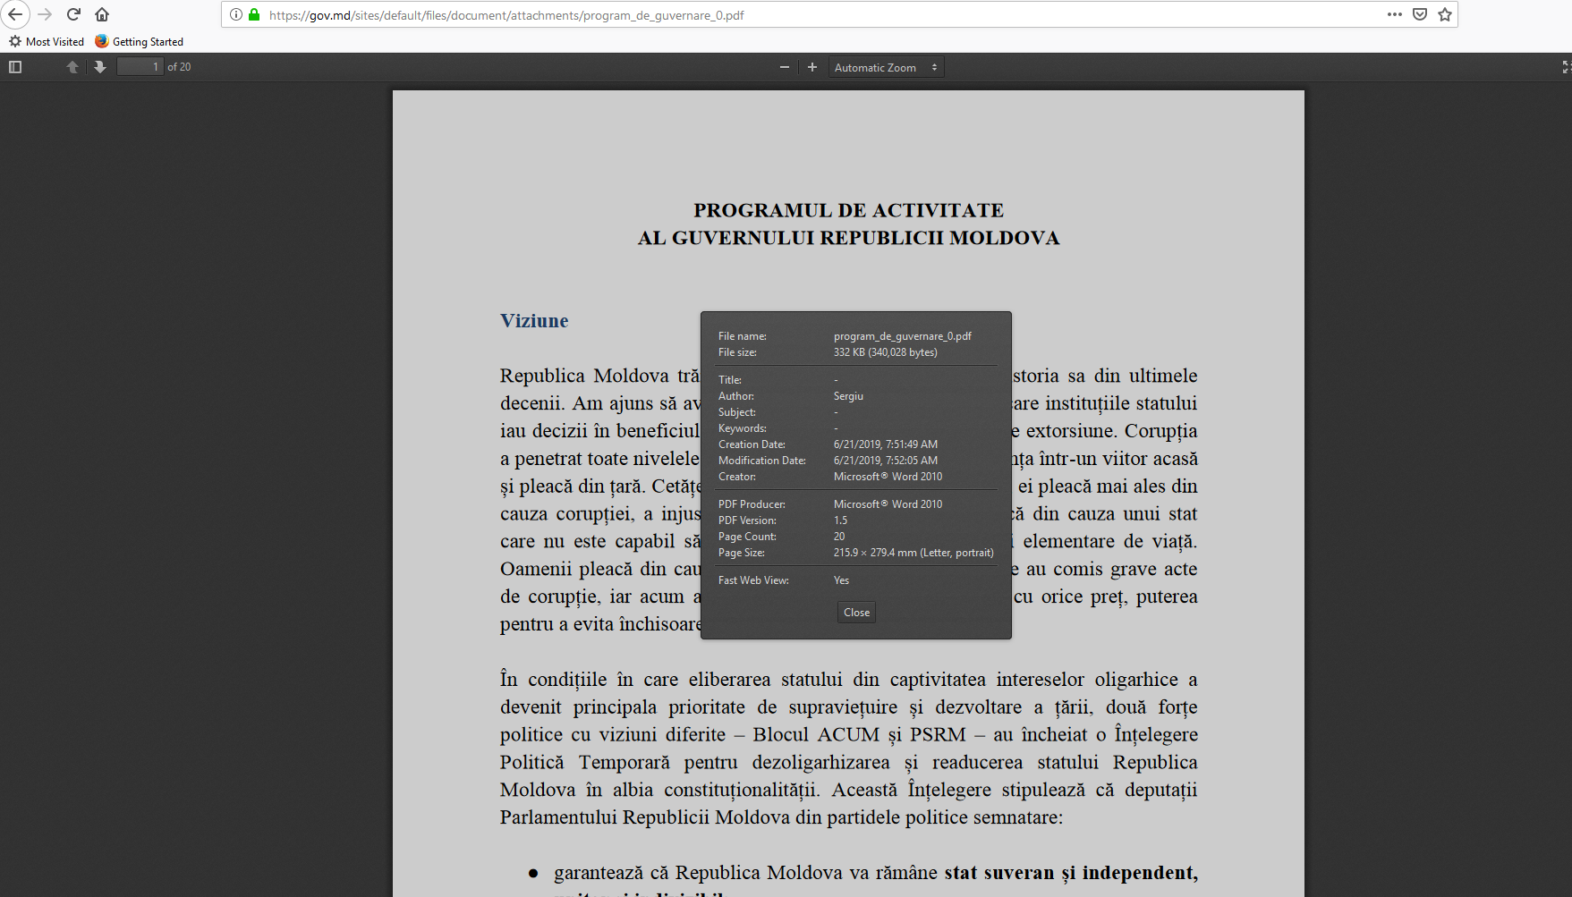Open the Firefox home page

click(102, 14)
